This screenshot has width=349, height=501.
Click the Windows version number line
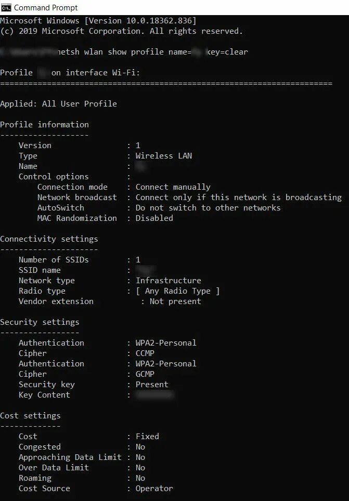[98, 21]
